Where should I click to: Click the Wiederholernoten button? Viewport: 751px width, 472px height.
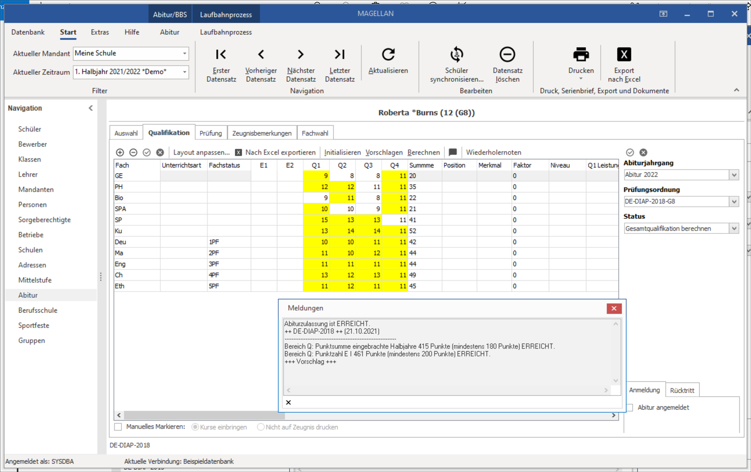point(494,153)
